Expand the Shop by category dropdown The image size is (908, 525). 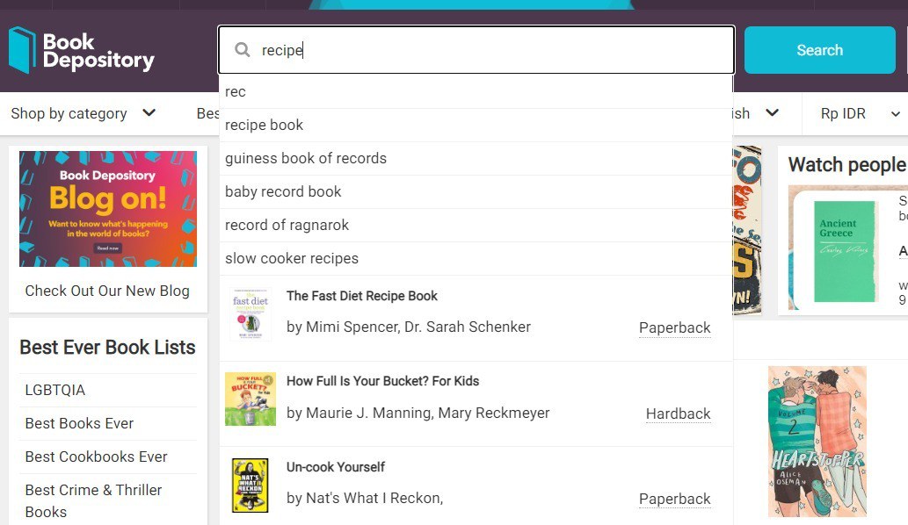click(83, 113)
